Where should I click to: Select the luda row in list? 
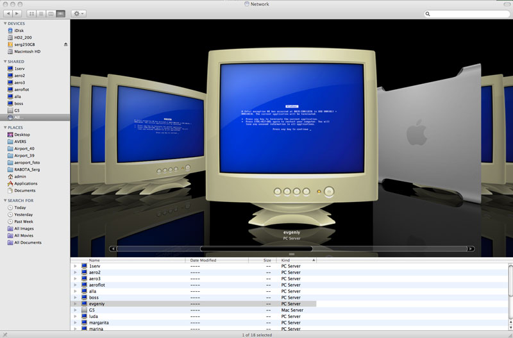point(289,316)
